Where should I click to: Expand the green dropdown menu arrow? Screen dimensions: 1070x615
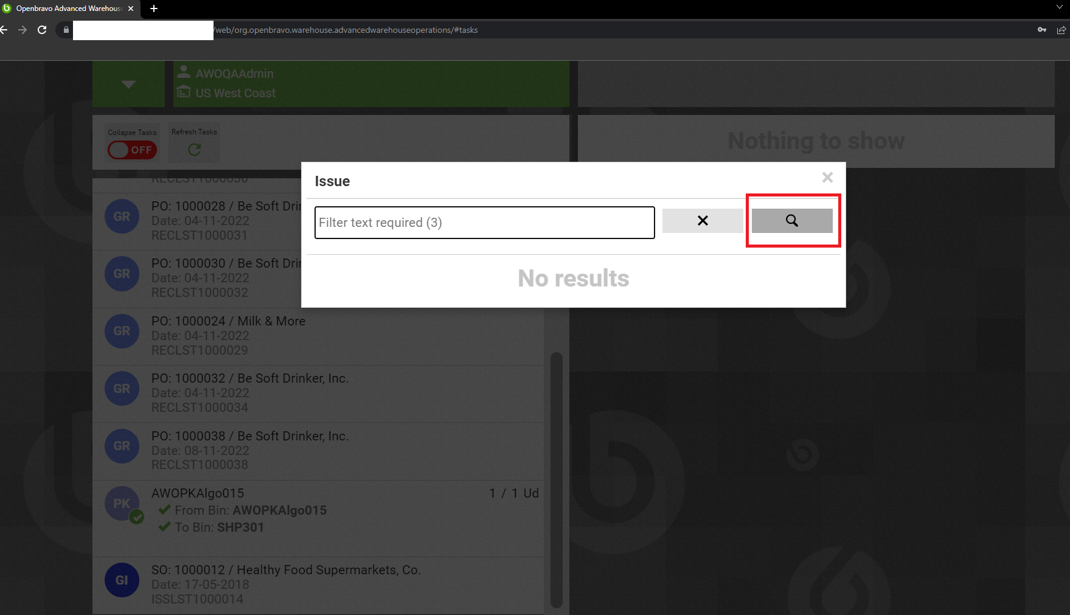(x=128, y=84)
